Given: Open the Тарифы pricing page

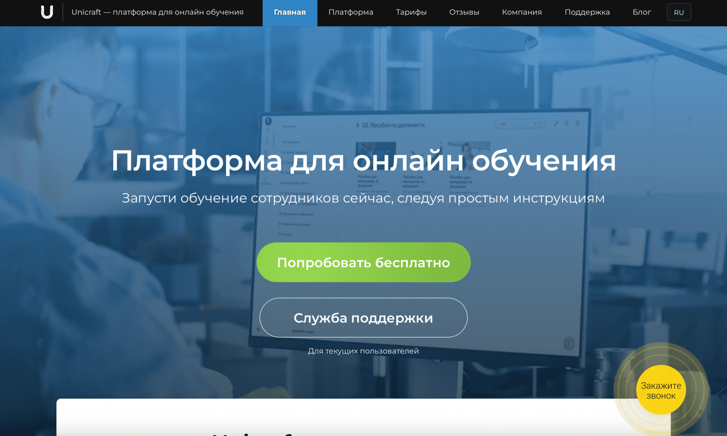Looking at the screenshot, I should coord(411,13).
